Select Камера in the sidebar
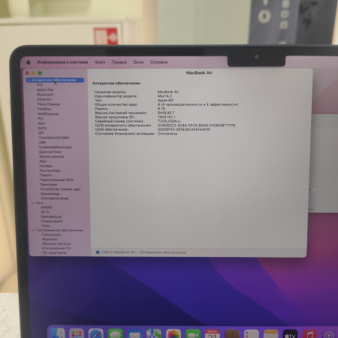Viewport: 338px width, 338px height. tap(46, 166)
